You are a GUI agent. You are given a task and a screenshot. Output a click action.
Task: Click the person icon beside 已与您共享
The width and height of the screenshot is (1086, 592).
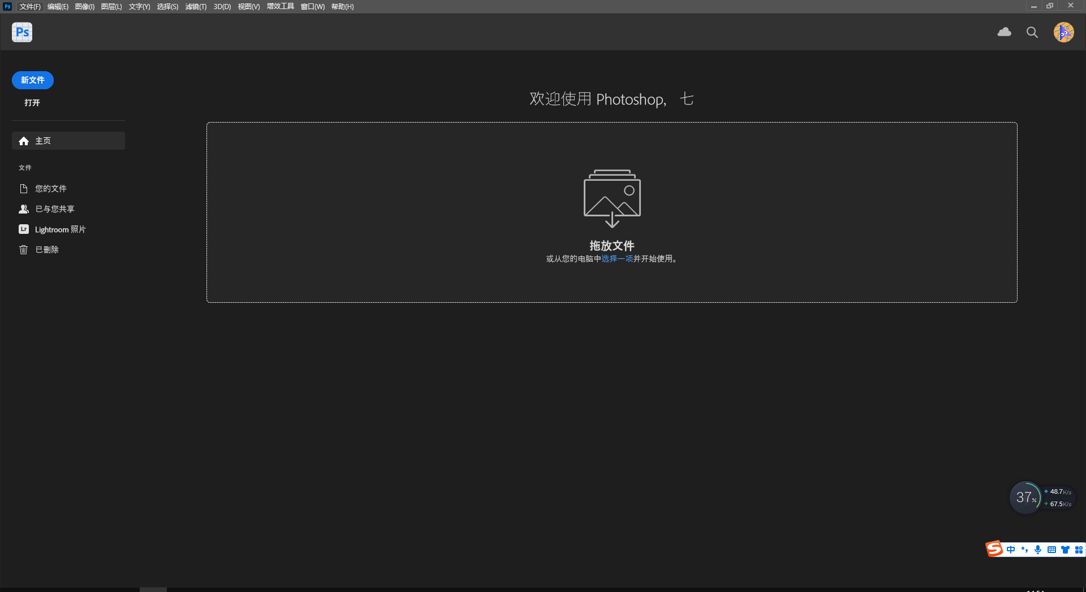point(24,209)
